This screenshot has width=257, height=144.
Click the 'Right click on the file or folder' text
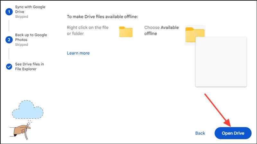[88, 30]
